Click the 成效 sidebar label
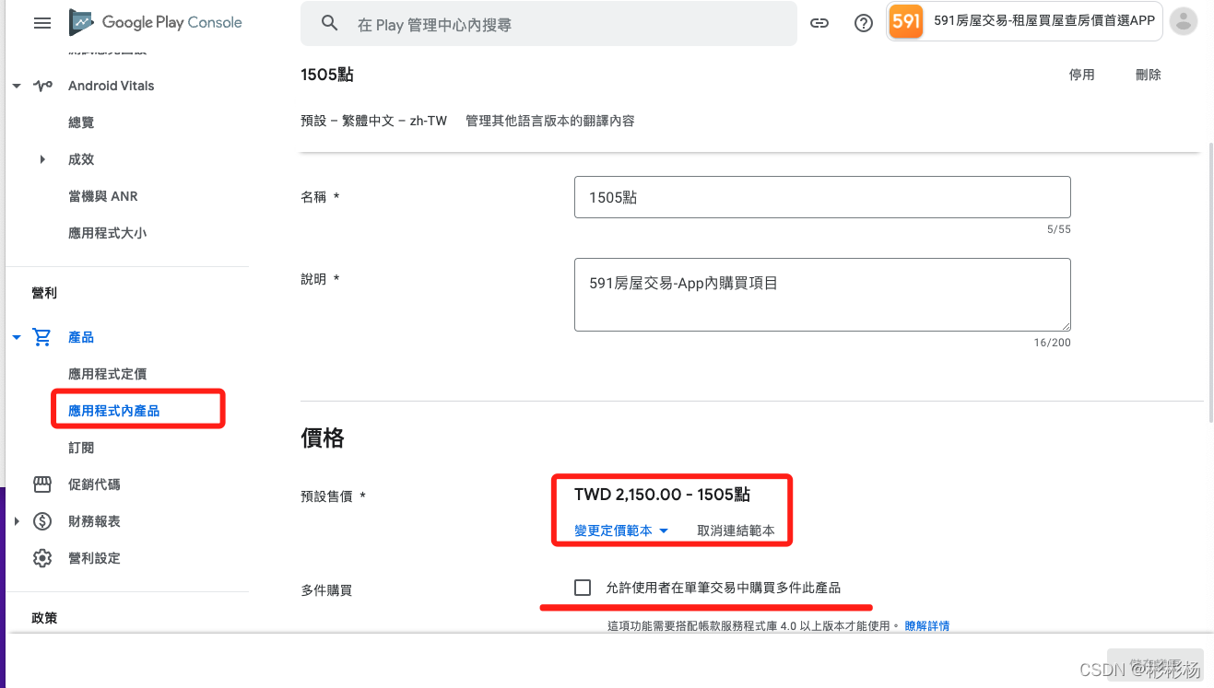Image resolution: width=1214 pixels, height=688 pixels. point(81,159)
